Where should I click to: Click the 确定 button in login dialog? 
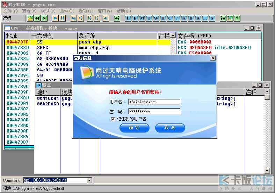[x=134, y=128]
